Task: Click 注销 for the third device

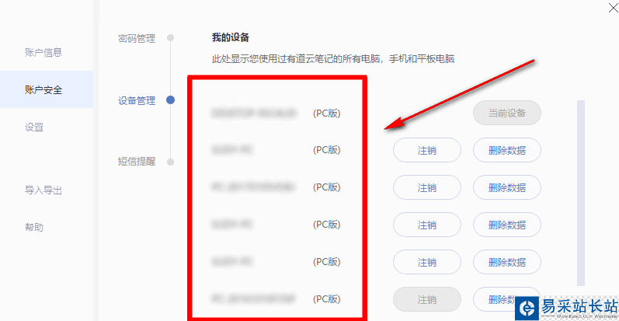Action: click(426, 187)
